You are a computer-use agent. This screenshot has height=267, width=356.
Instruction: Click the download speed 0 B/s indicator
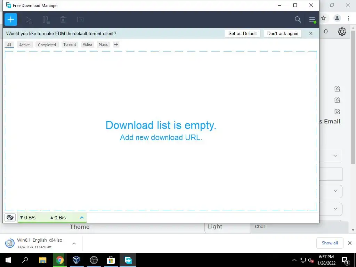point(28,218)
